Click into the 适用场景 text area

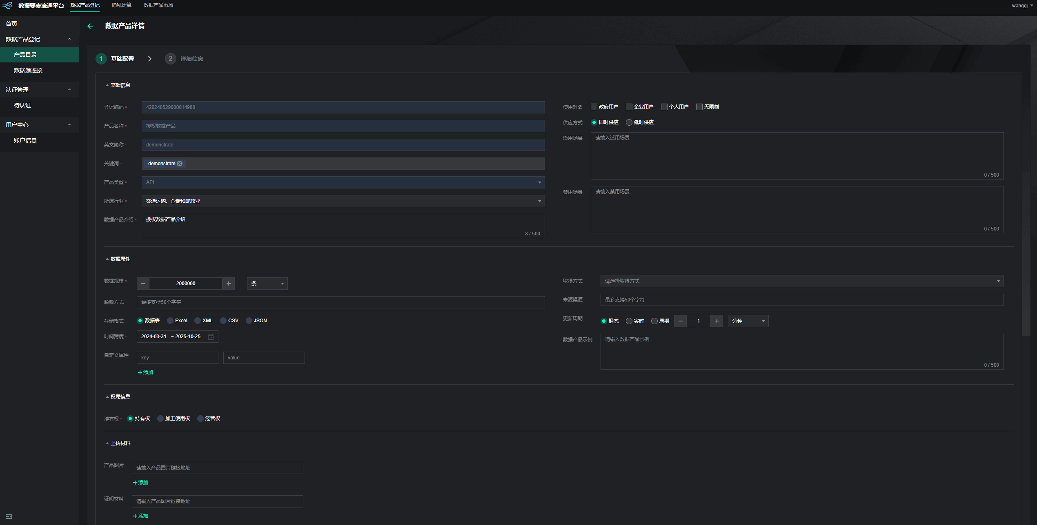[x=797, y=155]
